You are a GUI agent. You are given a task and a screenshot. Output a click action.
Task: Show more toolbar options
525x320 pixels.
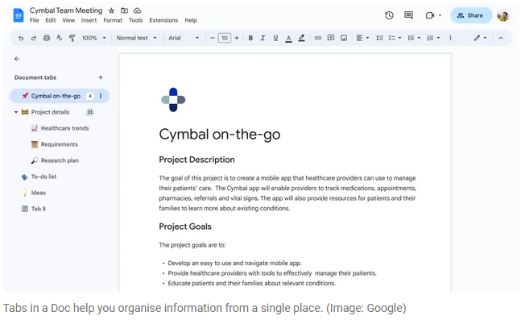tap(450, 38)
